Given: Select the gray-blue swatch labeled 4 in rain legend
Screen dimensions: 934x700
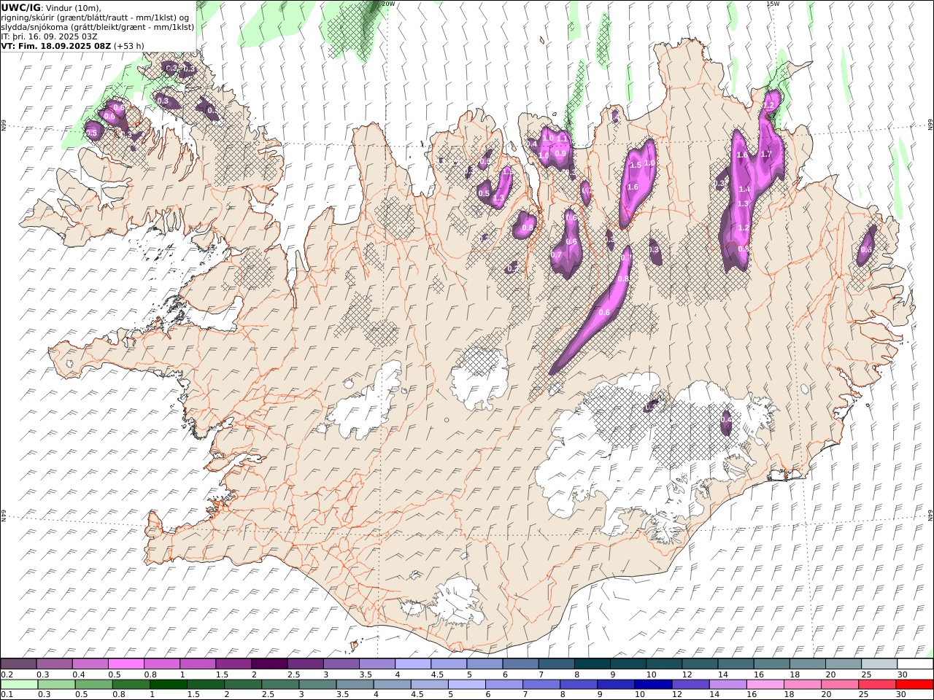Looking at the screenshot, I should 392,685.
